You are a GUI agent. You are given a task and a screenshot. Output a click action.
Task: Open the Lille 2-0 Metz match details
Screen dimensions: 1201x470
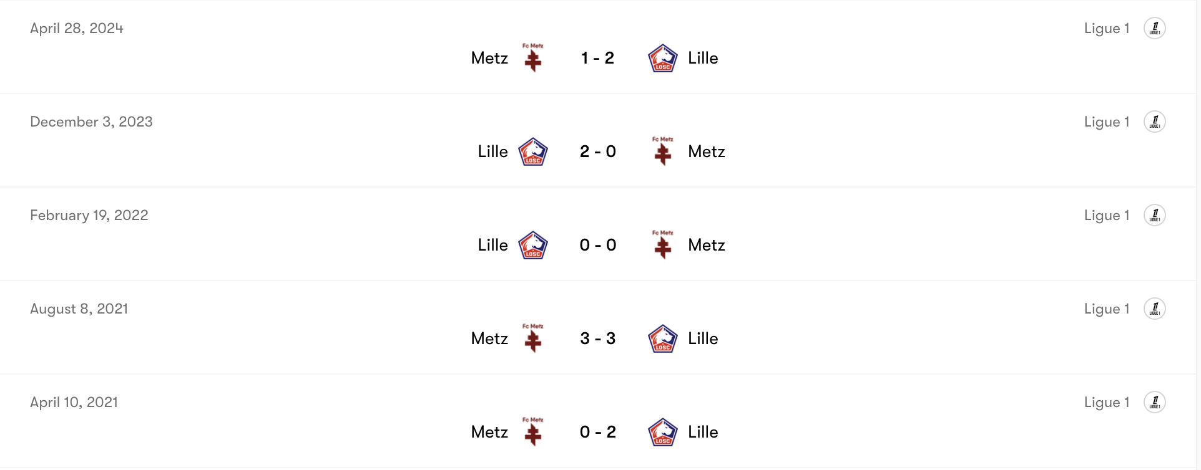tap(597, 151)
